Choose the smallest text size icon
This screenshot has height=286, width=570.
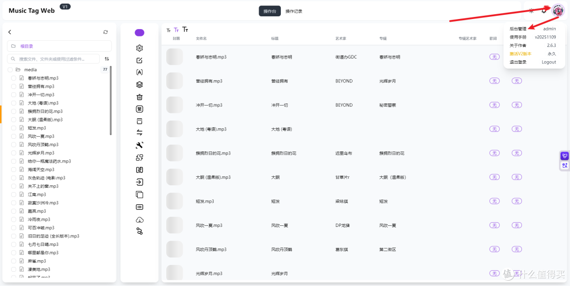[x=168, y=31]
